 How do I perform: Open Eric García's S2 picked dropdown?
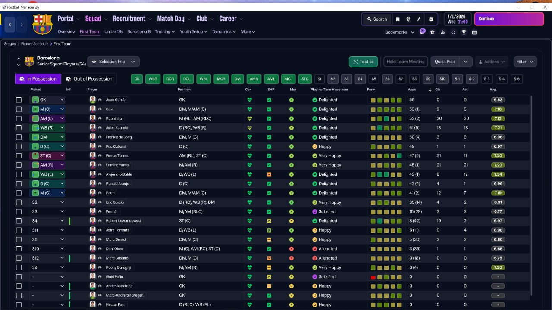tap(47, 202)
